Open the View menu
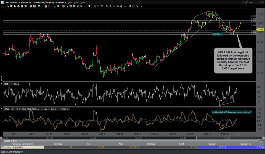Viewport: 265px width, 154px height. click(x=83, y=2)
